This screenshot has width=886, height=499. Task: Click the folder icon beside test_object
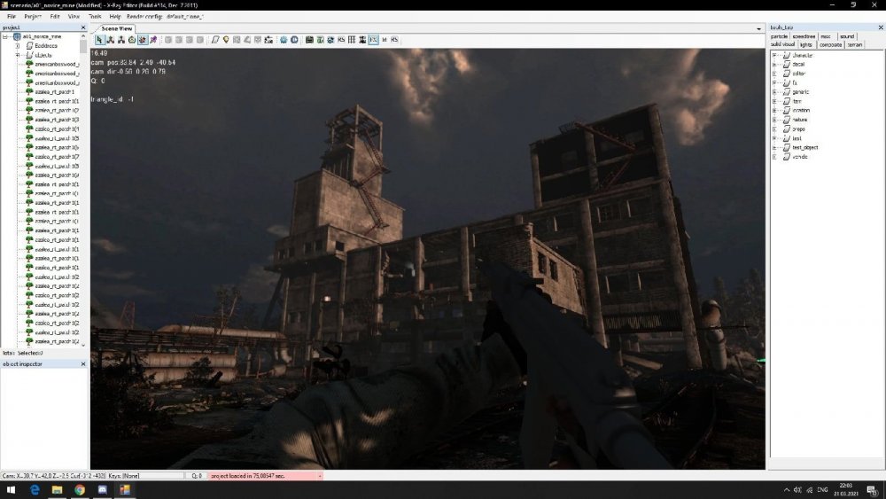pos(787,147)
